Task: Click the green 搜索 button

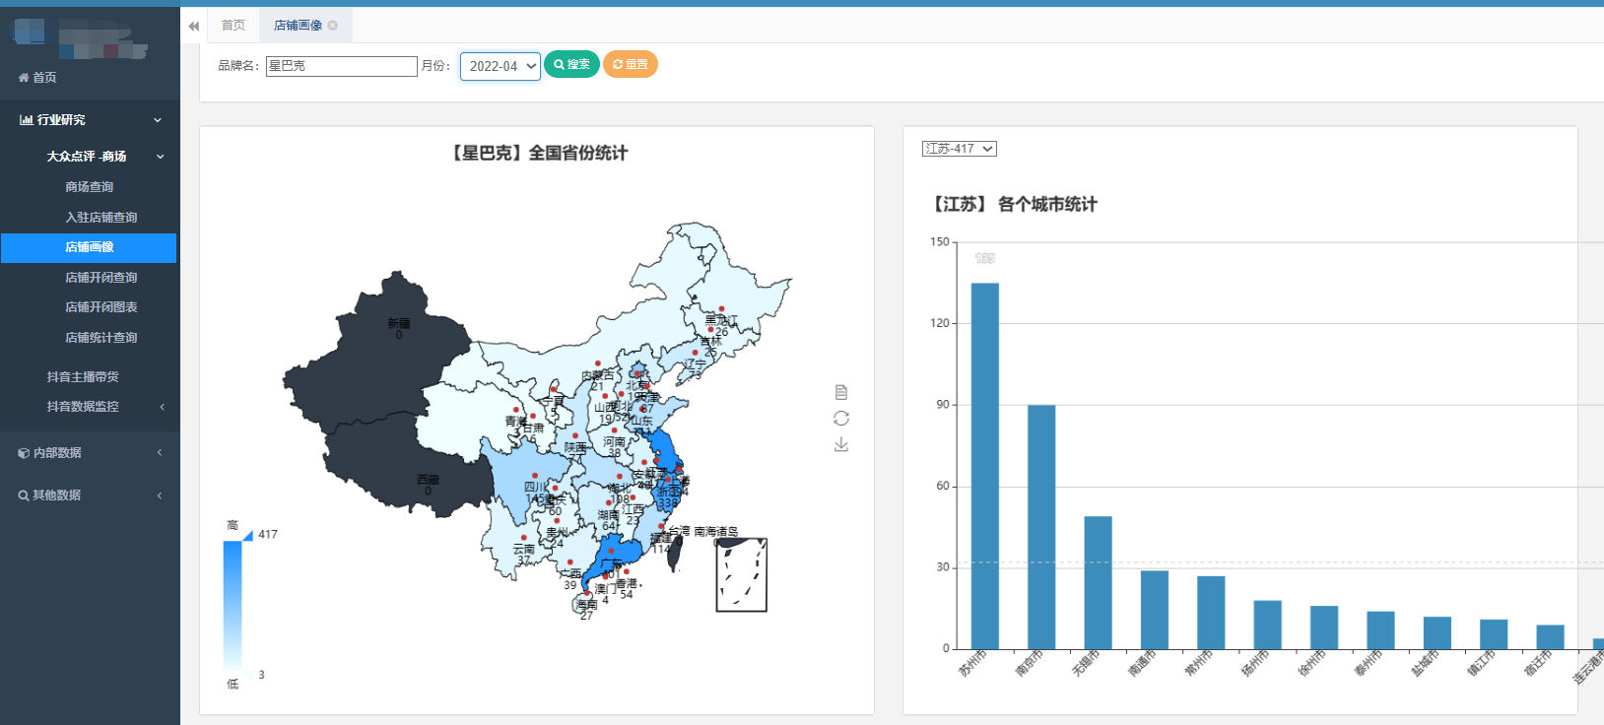Action: [571, 64]
